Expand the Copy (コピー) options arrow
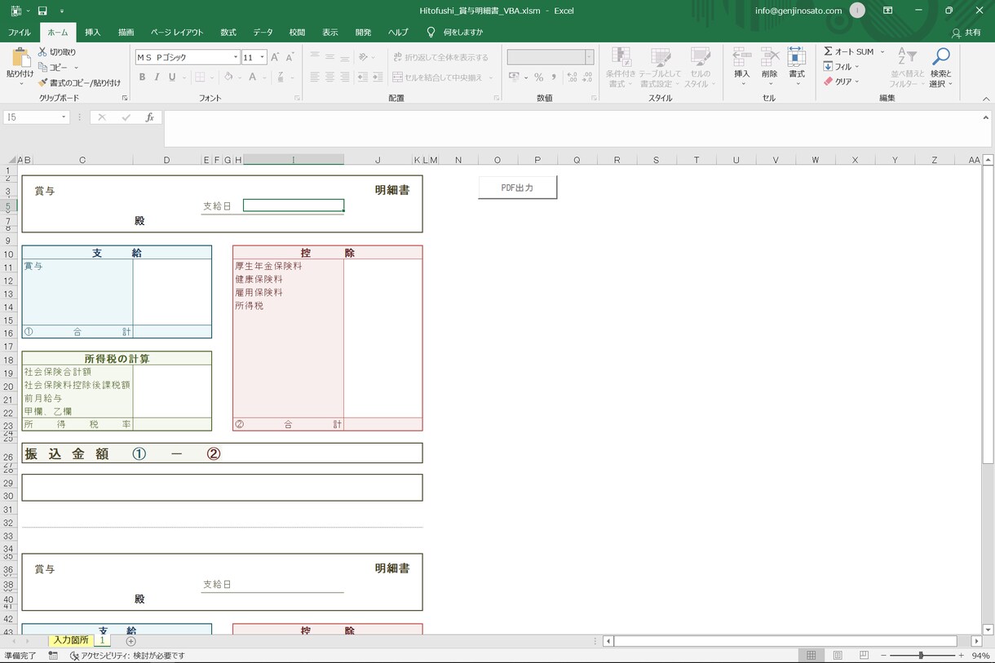This screenshot has height=663, width=995. click(x=76, y=68)
